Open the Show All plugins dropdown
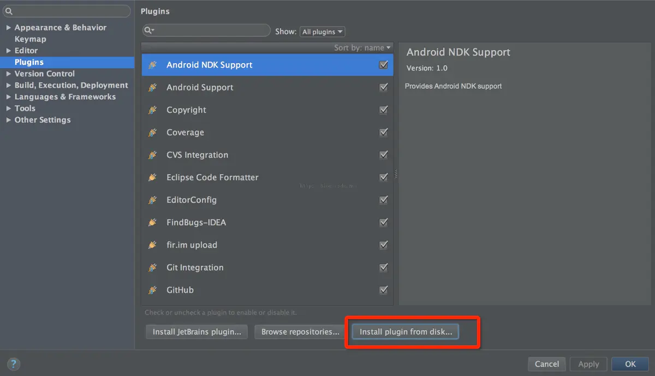 (322, 32)
